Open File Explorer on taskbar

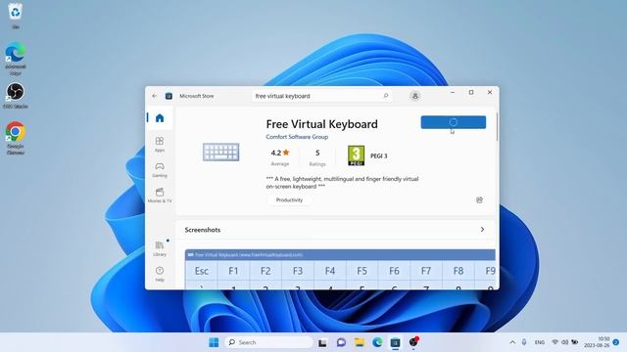tap(360, 342)
